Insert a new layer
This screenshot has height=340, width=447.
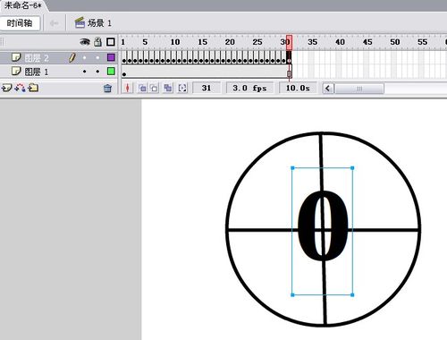(x=6, y=88)
